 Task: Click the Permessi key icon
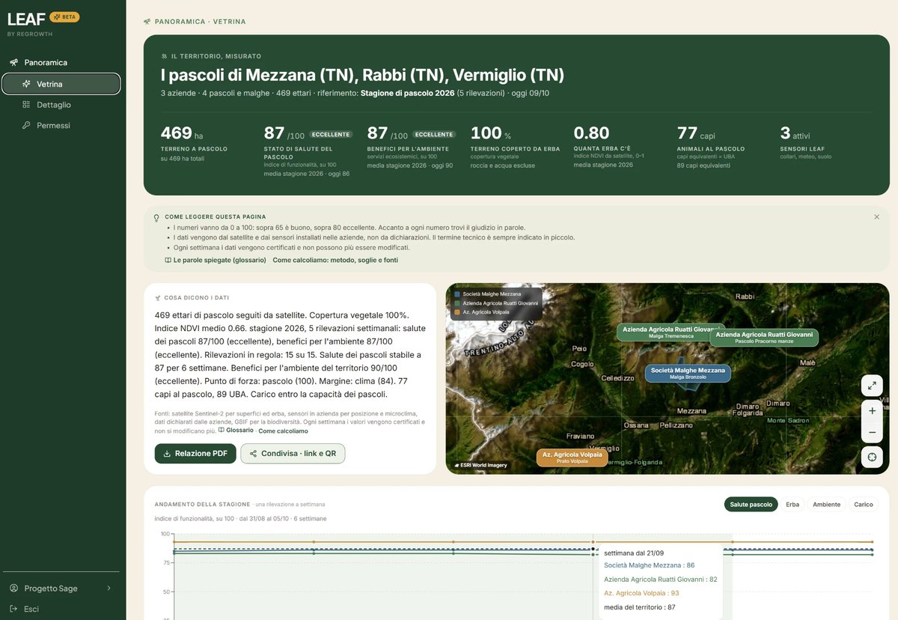[x=26, y=125]
